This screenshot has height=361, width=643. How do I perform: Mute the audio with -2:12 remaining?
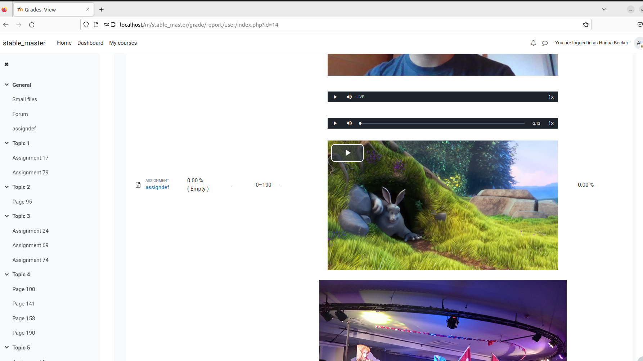click(349, 123)
